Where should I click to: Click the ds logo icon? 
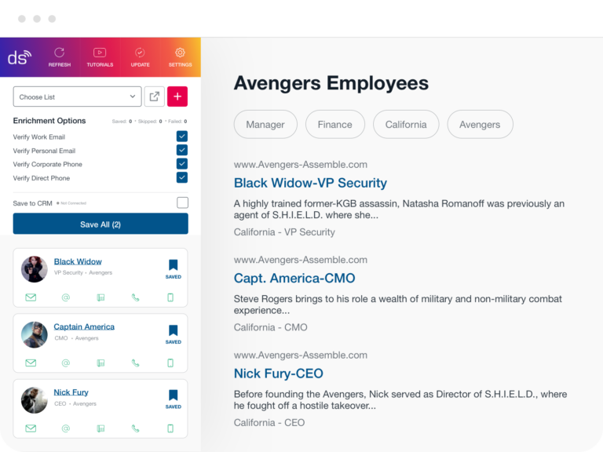coord(20,57)
